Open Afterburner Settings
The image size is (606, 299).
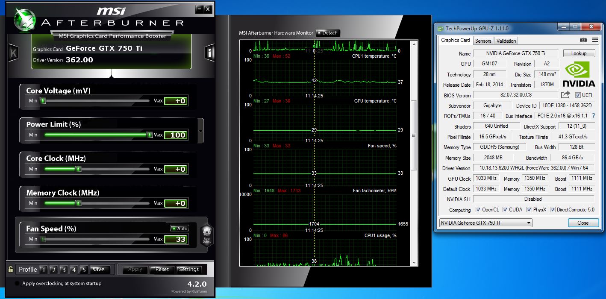coord(189,270)
